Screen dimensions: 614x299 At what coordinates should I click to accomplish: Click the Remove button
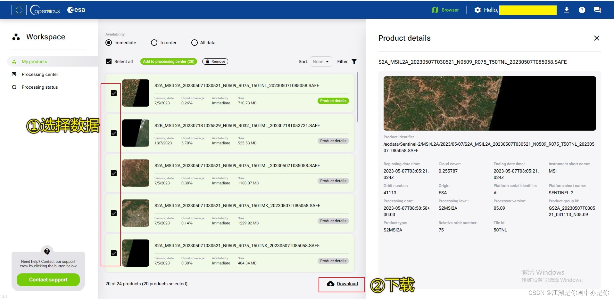pyautogui.click(x=215, y=61)
